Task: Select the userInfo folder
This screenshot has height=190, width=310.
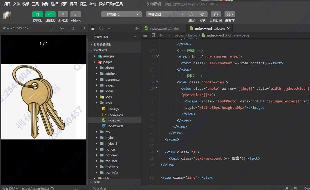Action: (111, 173)
